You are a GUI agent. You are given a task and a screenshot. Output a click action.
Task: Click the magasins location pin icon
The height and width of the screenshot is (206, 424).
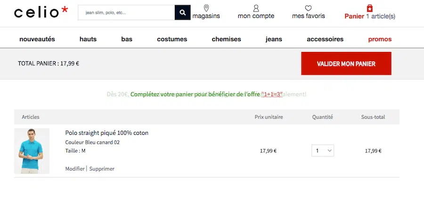(206, 8)
